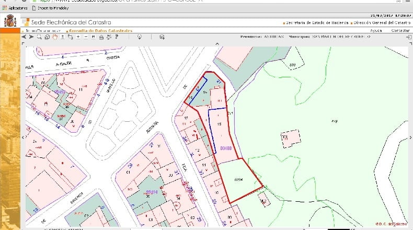
Task: Open the Iniciar/Desconectar menu item
Action: coord(43,31)
